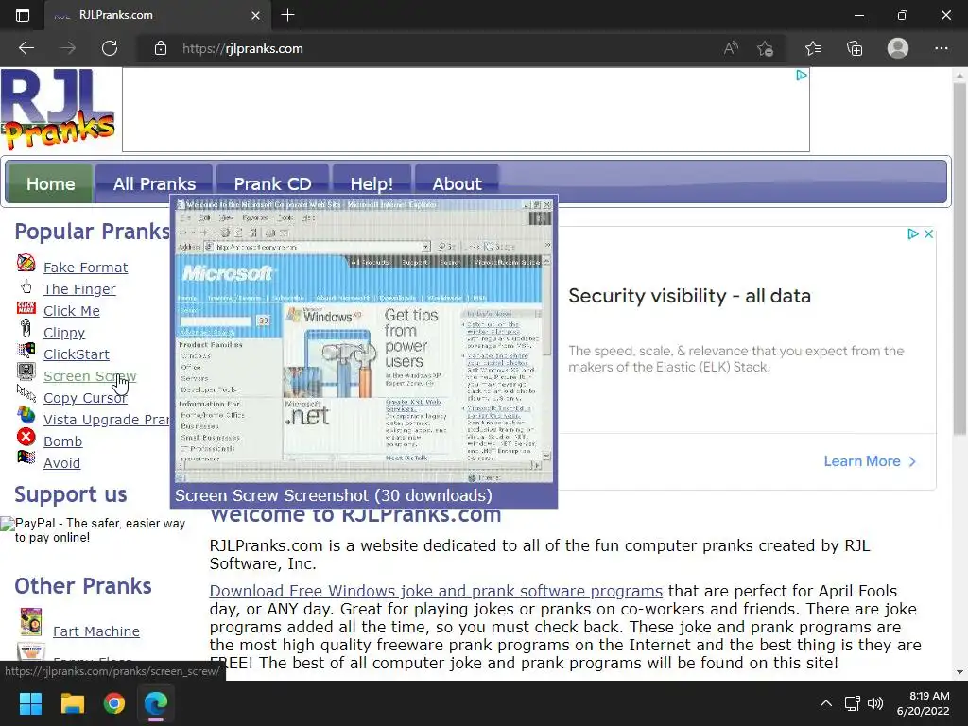
Task: Click the page vertical scrollbar thumb
Action: [959, 259]
